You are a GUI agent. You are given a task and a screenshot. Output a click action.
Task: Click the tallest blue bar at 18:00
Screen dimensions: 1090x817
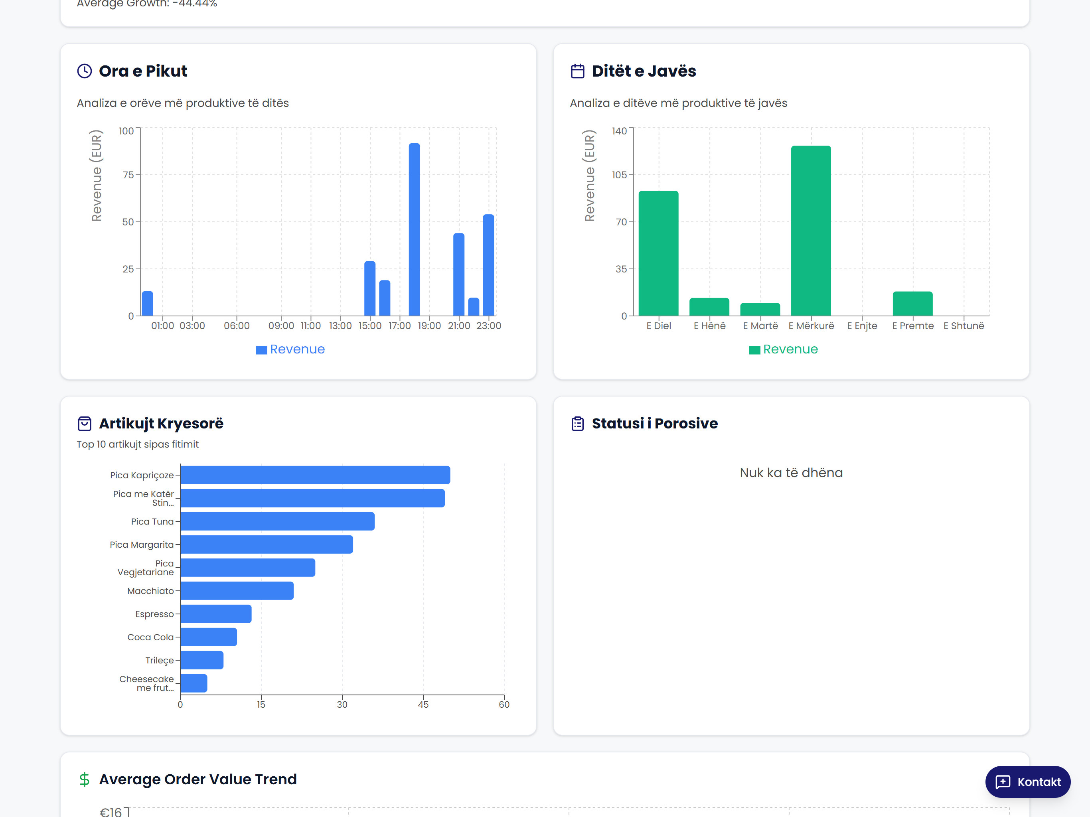point(415,230)
